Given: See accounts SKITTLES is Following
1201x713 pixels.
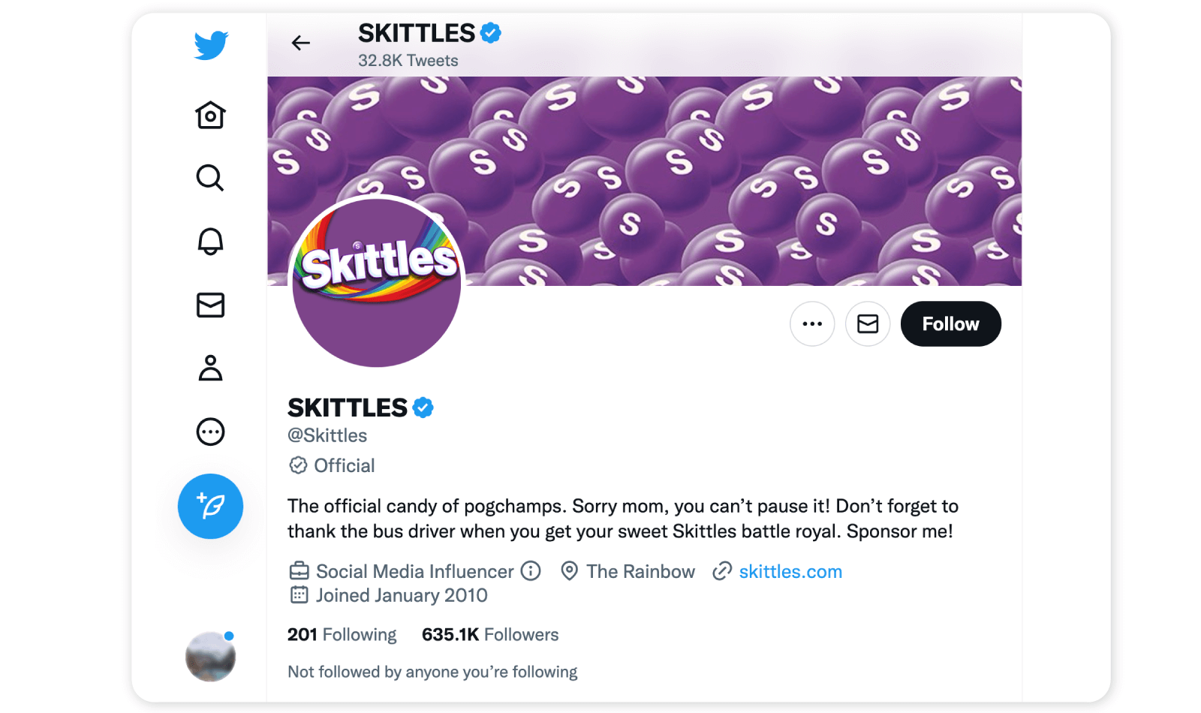Looking at the screenshot, I should click(342, 634).
